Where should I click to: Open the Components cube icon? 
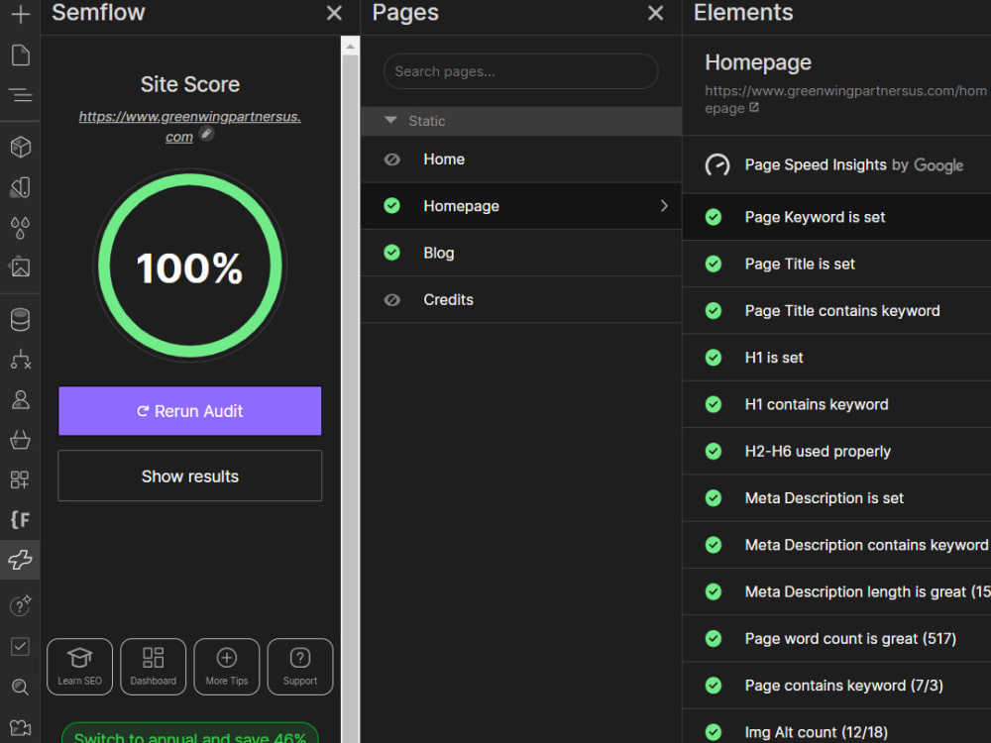point(20,148)
